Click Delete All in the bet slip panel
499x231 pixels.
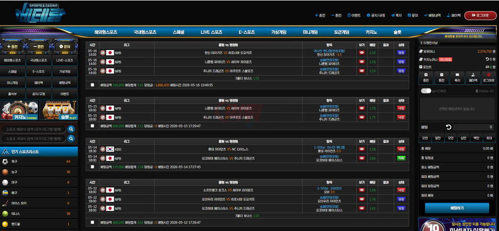(484, 91)
